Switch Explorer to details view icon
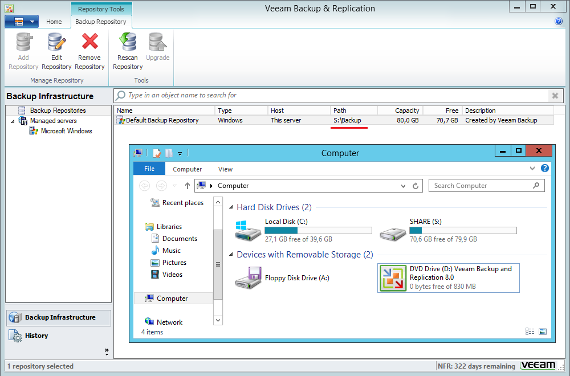This screenshot has width=570, height=376. (x=530, y=332)
